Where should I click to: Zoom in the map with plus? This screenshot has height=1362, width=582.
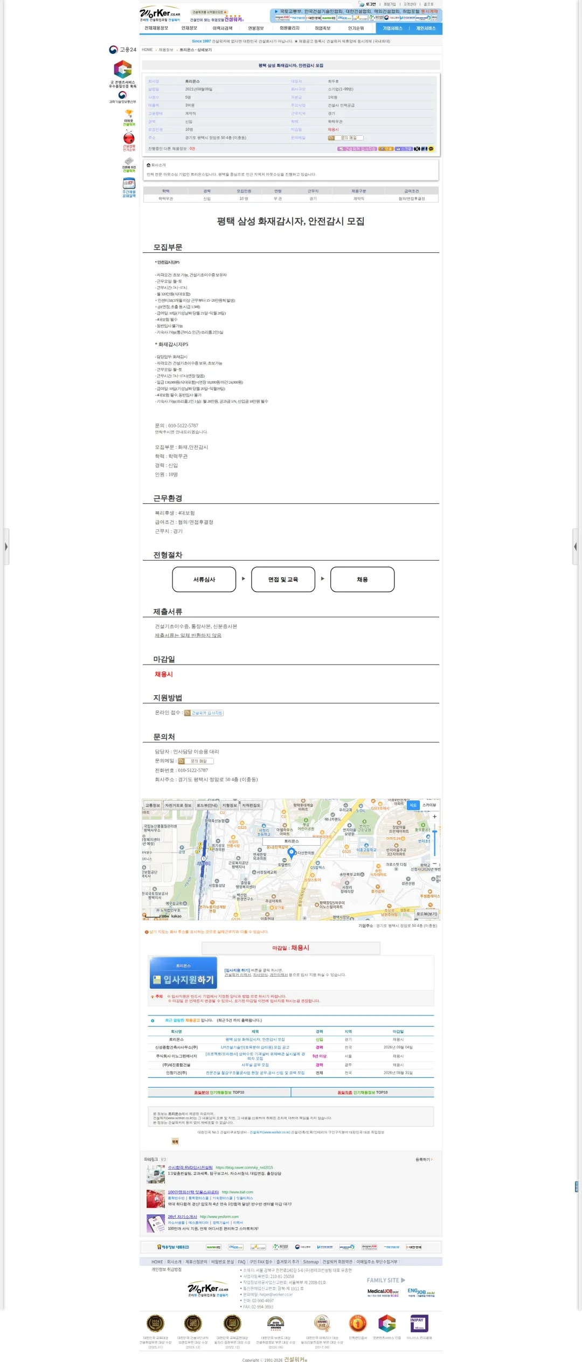coord(434,817)
